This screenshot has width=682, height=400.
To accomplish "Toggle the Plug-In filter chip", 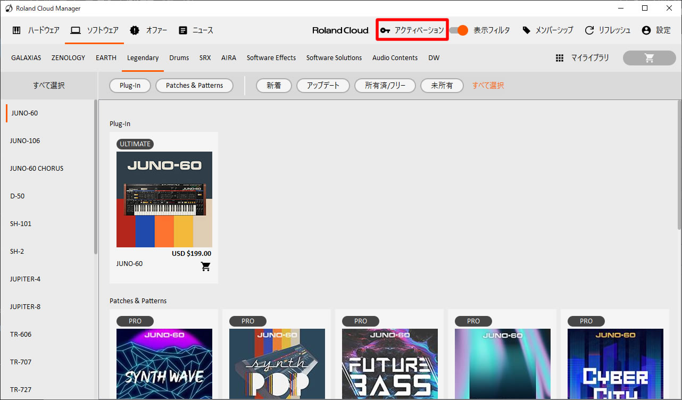I will click(130, 85).
